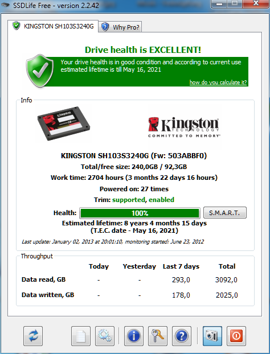Click the 'Today' column header
Viewport: 270px width, 354px height.
[99, 266]
